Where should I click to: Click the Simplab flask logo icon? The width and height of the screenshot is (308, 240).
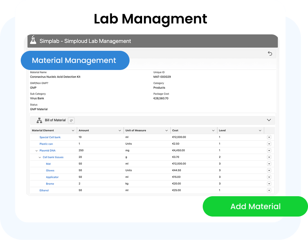[x=33, y=41]
